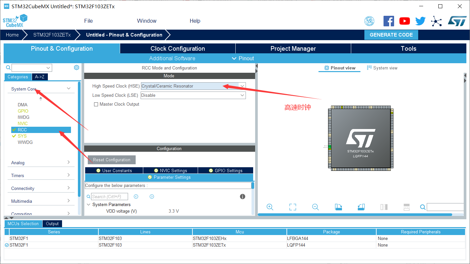Open the Help menu
The height and width of the screenshot is (264, 470).
(195, 21)
